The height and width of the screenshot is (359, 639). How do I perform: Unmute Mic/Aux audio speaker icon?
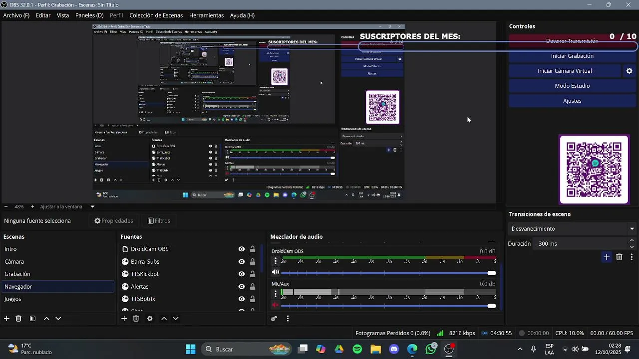click(x=276, y=305)
